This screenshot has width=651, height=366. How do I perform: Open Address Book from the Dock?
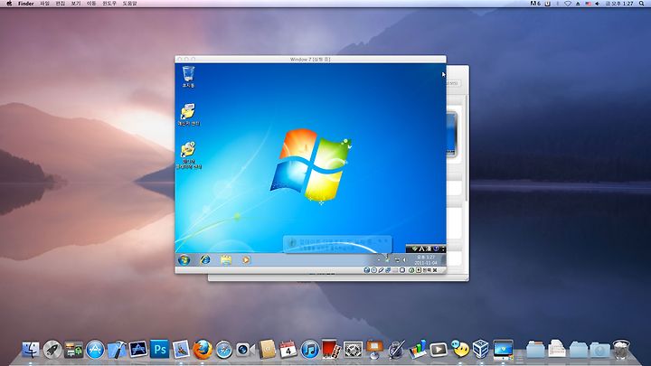tap(267, 350)
